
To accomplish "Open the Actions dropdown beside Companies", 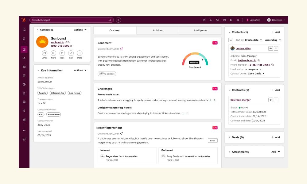I will 80,30.
